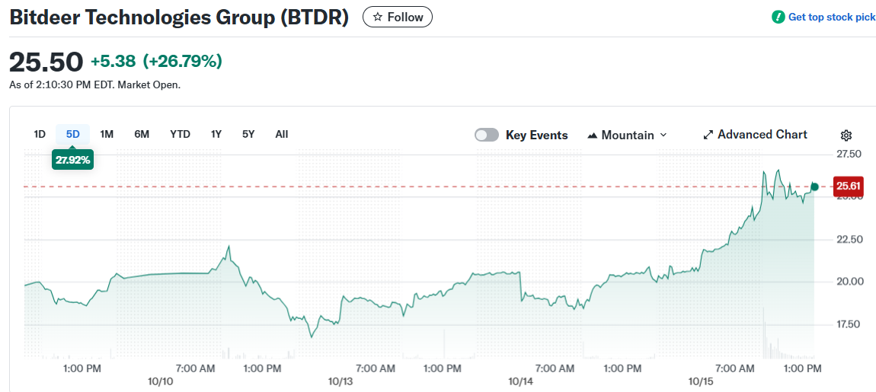Switch chart to 6M range
Viewport: 876px width, 392px height.
click(142, 134)
